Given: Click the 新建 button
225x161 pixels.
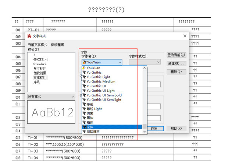Looking at the screenshot, I should tap(176, 63).
